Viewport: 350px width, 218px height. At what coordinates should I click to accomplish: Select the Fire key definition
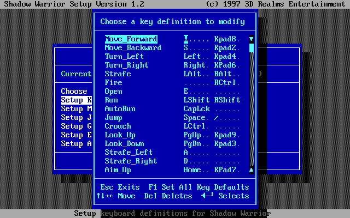pyautogui.click(x=113, y=82)
